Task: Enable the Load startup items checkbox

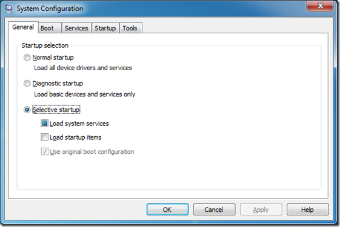Action: 44,137
